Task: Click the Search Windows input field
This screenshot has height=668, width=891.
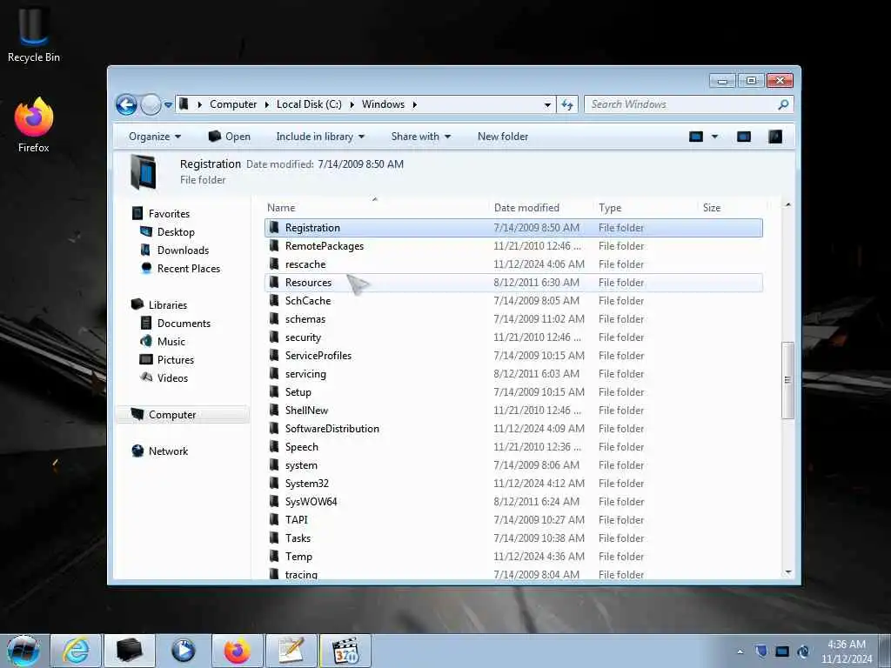Action: [680, 104]
